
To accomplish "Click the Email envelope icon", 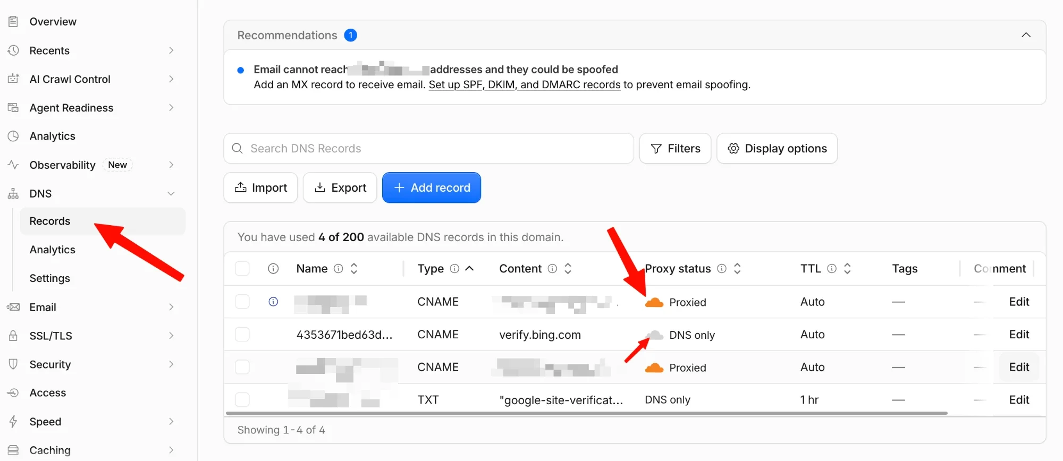I will pyautogui.click(x=13, y=308).
